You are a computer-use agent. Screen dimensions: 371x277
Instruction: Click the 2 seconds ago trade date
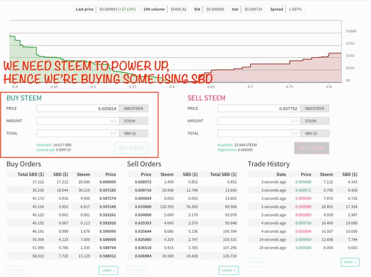tap(274, 207)
